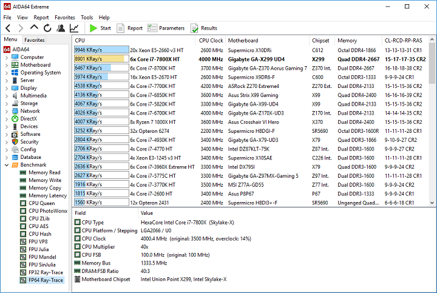Select the CPU AES benchmark

coord(38,226)
